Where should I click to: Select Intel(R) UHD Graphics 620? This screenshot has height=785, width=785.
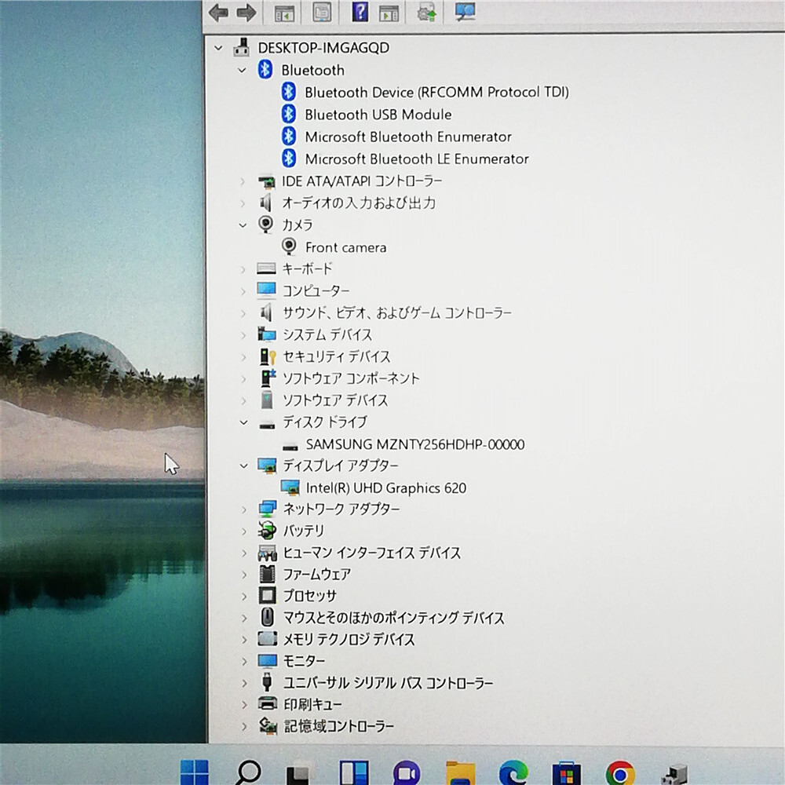[385, 487]
